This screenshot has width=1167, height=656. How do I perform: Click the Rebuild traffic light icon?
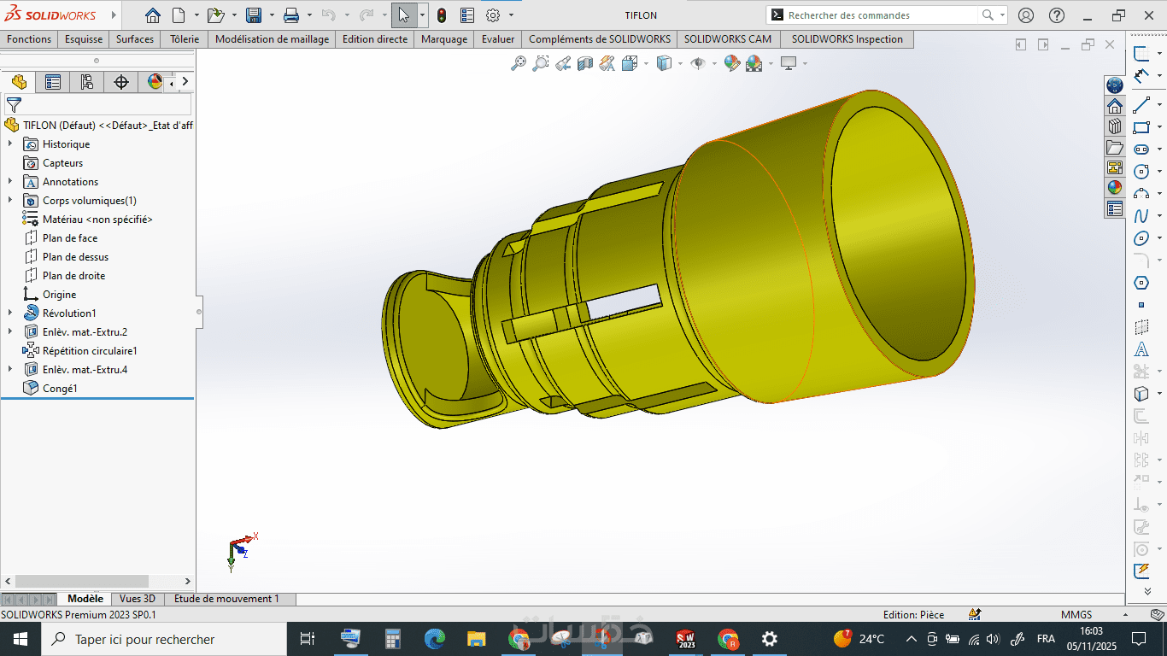(x=442, y=15)
